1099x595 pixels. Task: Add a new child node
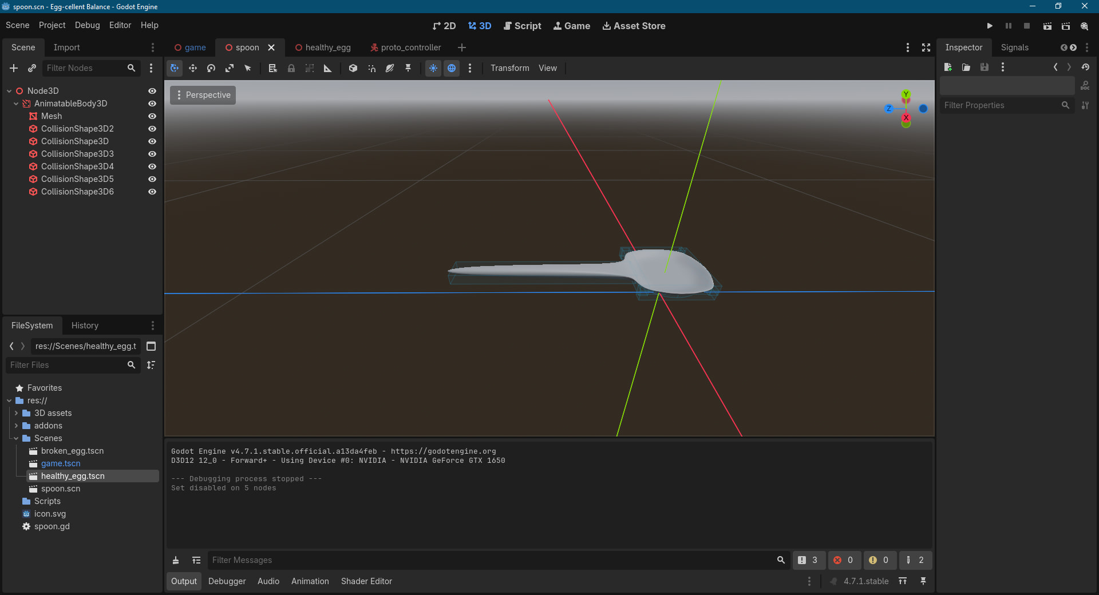[14, 68]
